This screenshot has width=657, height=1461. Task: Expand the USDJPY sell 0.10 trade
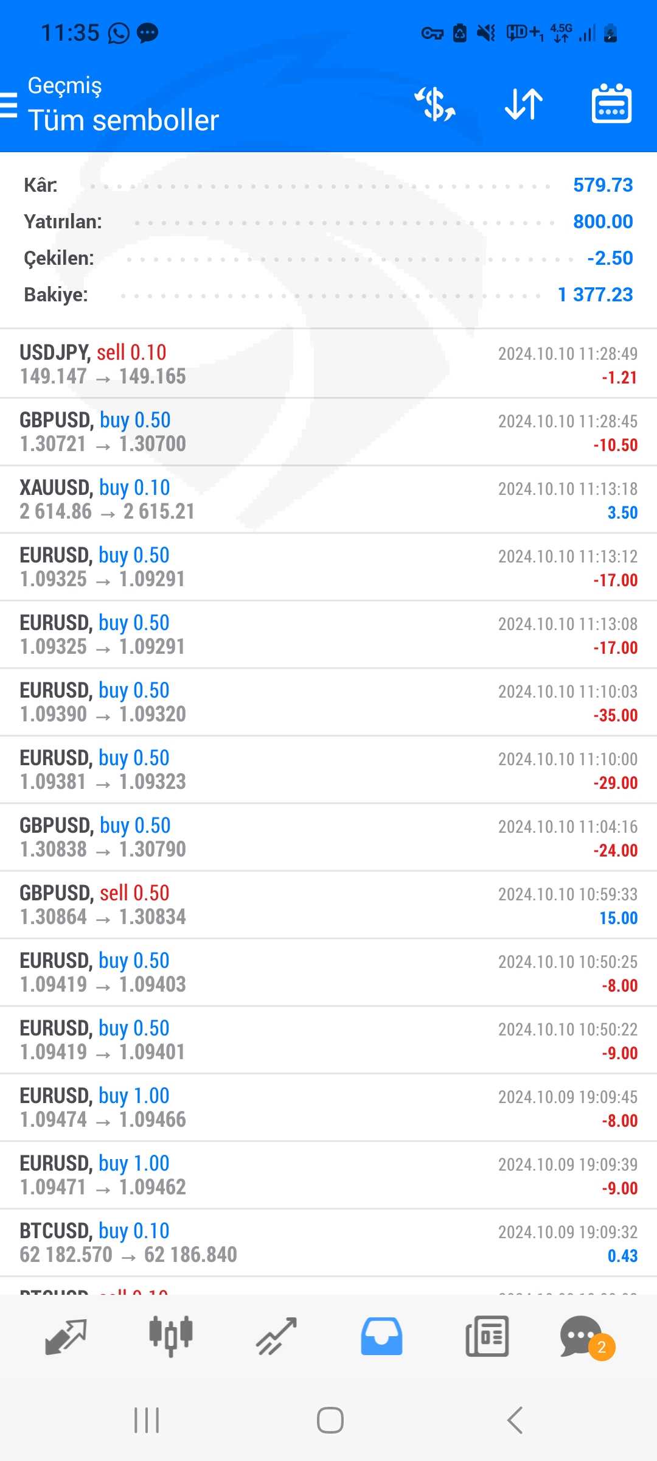coord(328,364)
